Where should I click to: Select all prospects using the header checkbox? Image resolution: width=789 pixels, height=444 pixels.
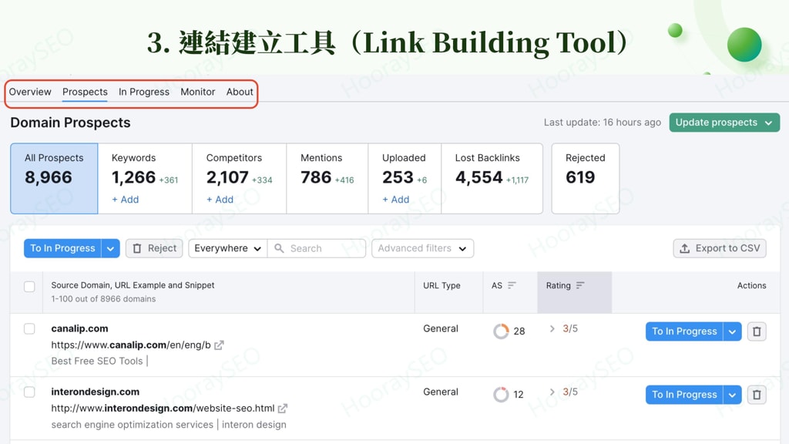29,286
